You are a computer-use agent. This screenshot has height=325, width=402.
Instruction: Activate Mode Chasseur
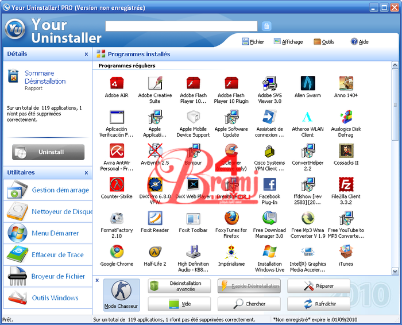121,295
